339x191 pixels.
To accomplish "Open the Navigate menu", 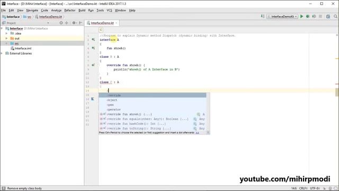I will pyautogui.click(x=32, y=11).
